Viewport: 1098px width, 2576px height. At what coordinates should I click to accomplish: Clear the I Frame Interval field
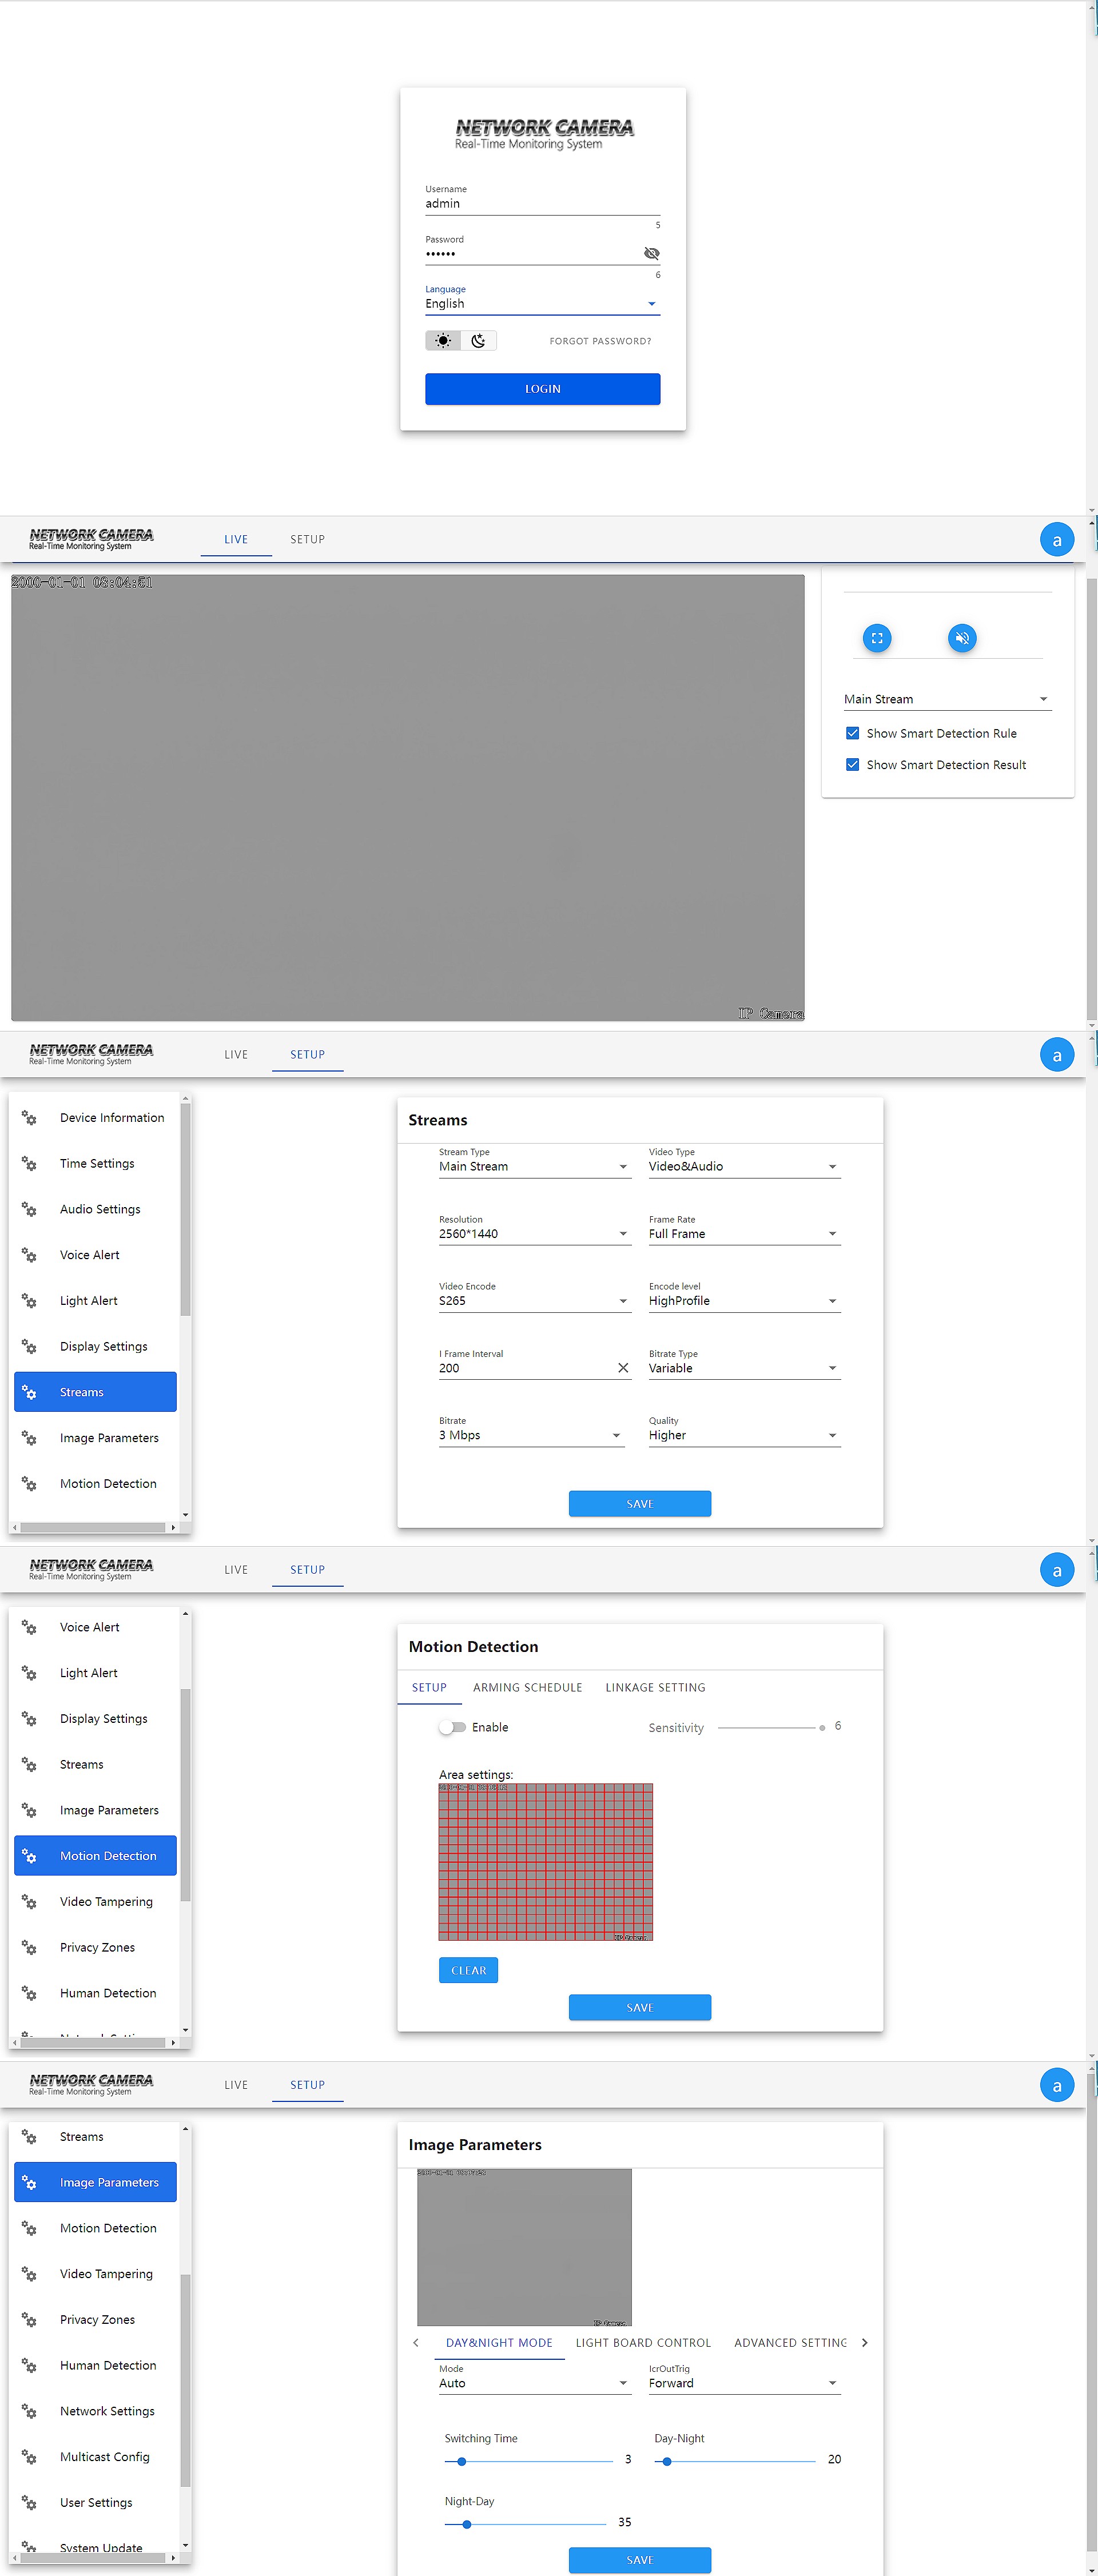point(623,1368)
